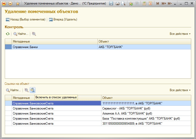
Task: Open the calculator icon in title bar
Action: tap(144, 4)
